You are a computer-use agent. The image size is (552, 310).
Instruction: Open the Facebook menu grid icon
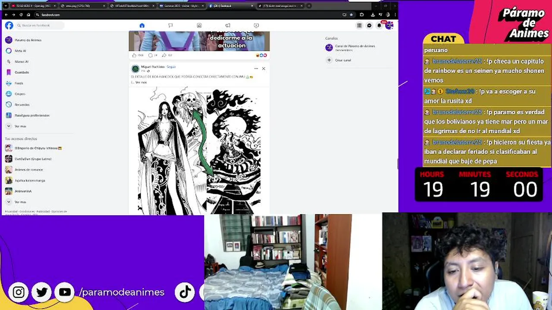pos(359,25)
